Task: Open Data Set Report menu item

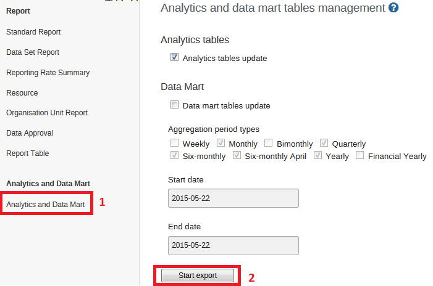Action: pyautogui.click(x=33, y=52)
